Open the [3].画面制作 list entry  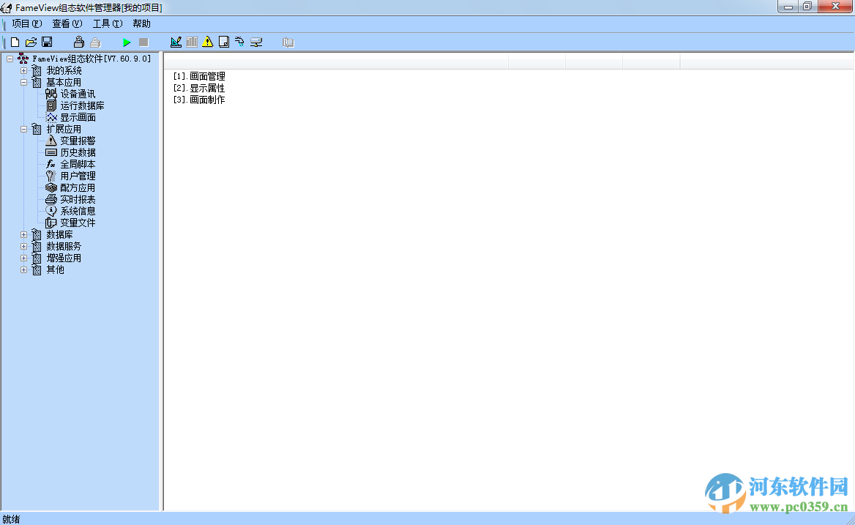tap(199, 100)
